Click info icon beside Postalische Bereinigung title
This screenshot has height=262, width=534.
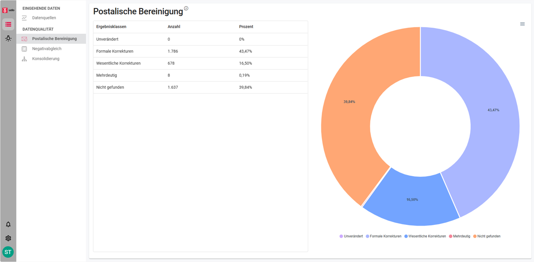pos(186,8)
